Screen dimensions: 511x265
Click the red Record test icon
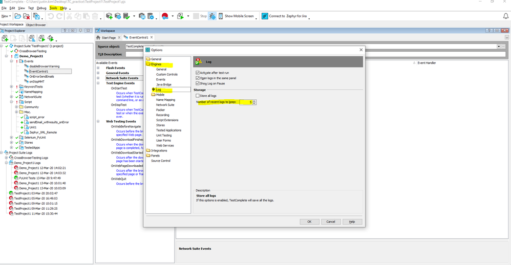coord(165,16)
